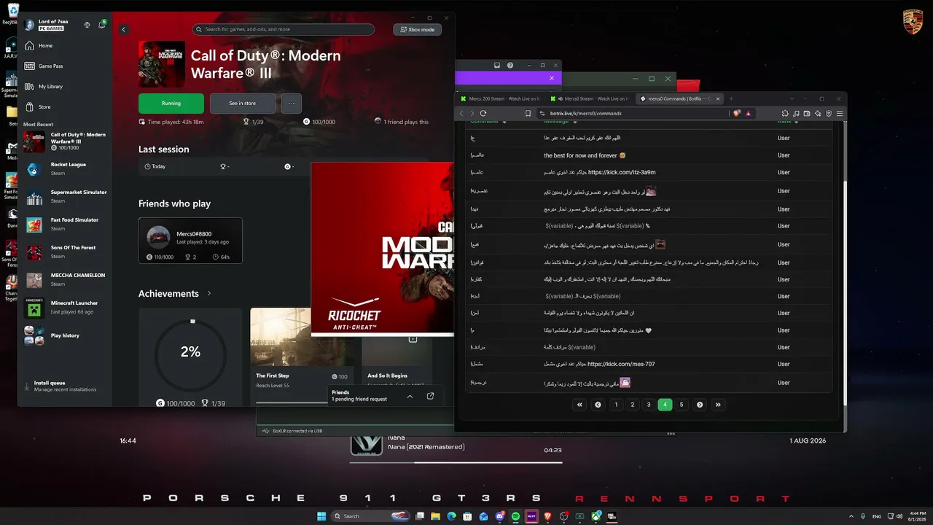Image resolution: width=933 pixels, height=525 pixels.
Task: Click the See in store button
Action: pos(243,104)
